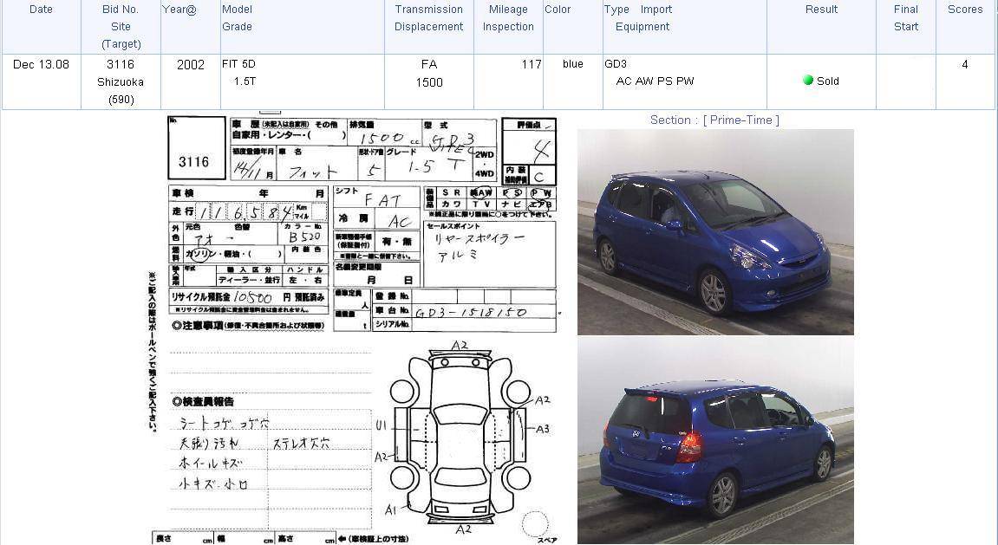998x545 pixels.
Task: Select the blue color cell
Action: 573,64
